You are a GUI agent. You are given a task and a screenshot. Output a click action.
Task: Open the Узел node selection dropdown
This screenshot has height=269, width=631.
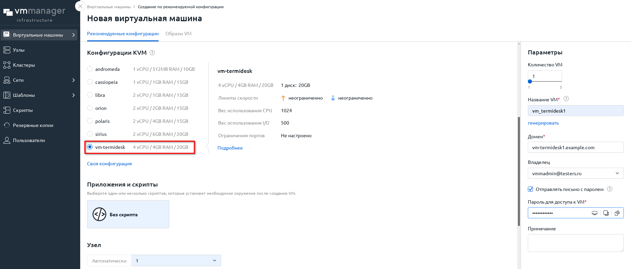(176, 260)
